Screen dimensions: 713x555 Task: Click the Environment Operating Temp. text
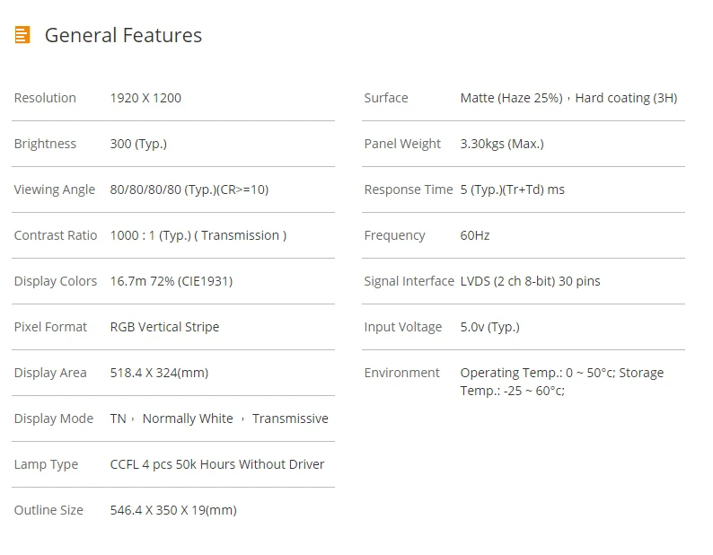(562, 382)
